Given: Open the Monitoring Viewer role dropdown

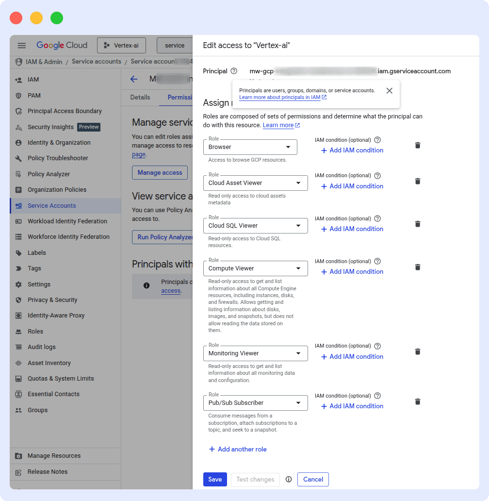Looking at the screenshot, I should click(299, 353).
